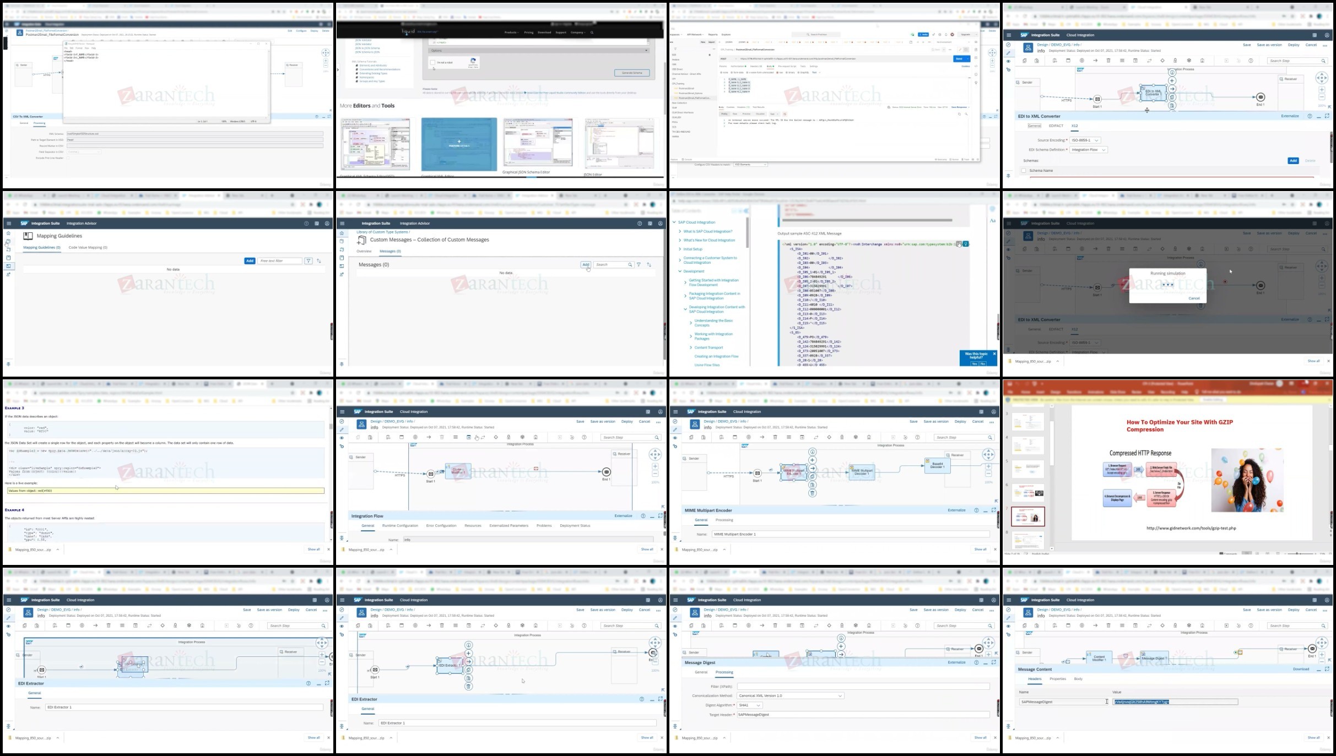The width and height of the screenshot is (1336, 756).
Task: Expand the Options bar on Liquid page
Action: point(539,51)
